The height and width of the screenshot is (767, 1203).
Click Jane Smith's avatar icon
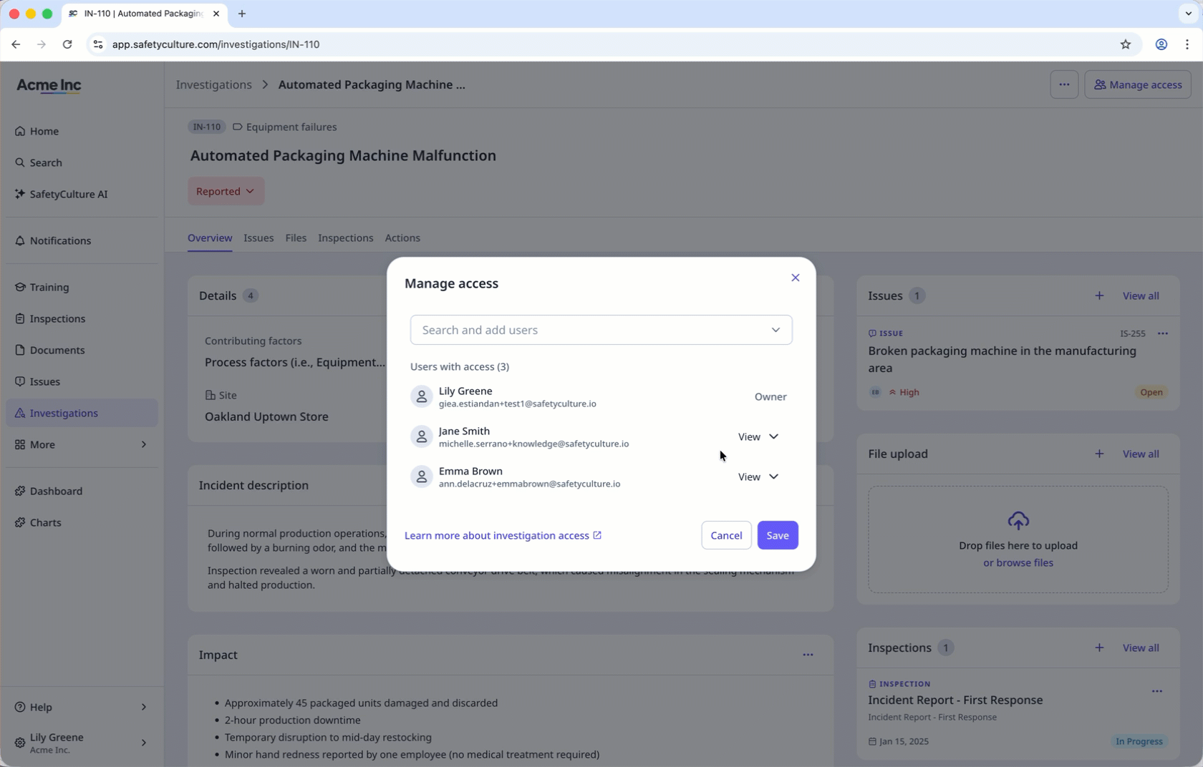(422, 436)
